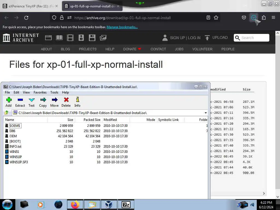Image resolution: width=280 pixels, height=210 pixels.
Task: Click the archive.org URL address bar
Action: (136, 18)
